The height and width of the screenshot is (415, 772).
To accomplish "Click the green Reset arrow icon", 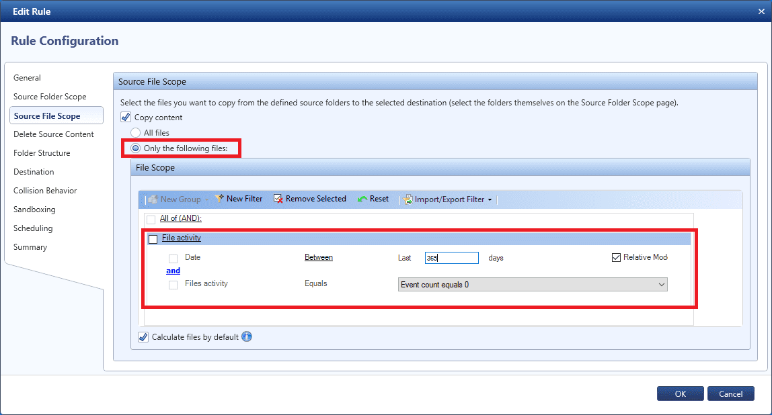I will click(362, 199).
